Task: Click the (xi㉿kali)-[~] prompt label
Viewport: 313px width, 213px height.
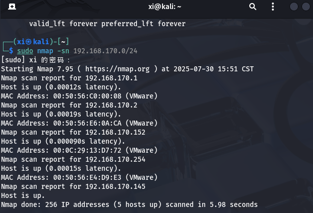Action: point(41,42)
